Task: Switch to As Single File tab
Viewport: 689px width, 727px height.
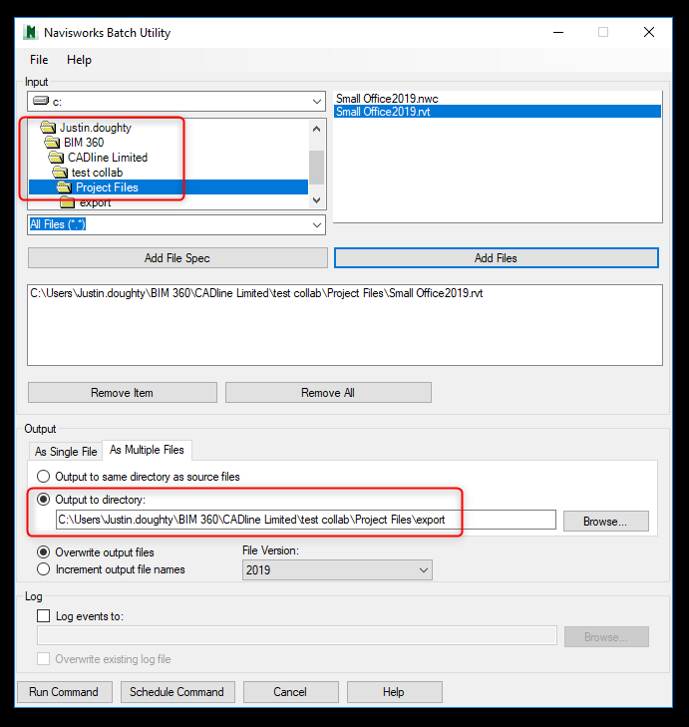Action: [x=66, y=451]
